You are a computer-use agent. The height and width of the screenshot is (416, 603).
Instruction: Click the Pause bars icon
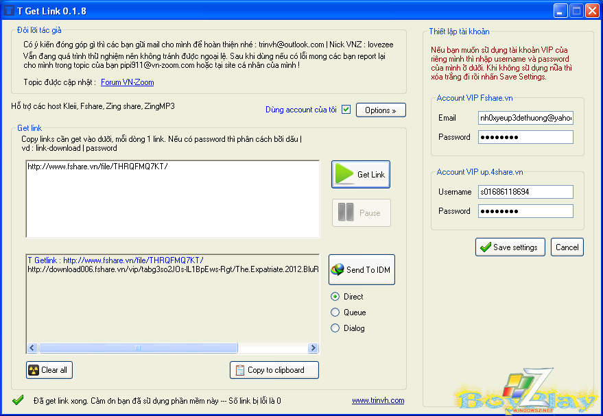345,212
